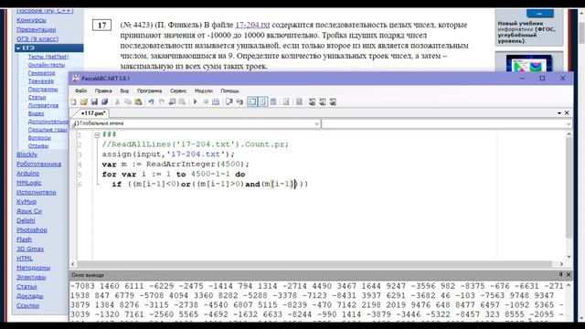Image resolution: width=585 pixels, height=329 pixels.
Task: Open the Модули menu
Action: click(203, 91)
